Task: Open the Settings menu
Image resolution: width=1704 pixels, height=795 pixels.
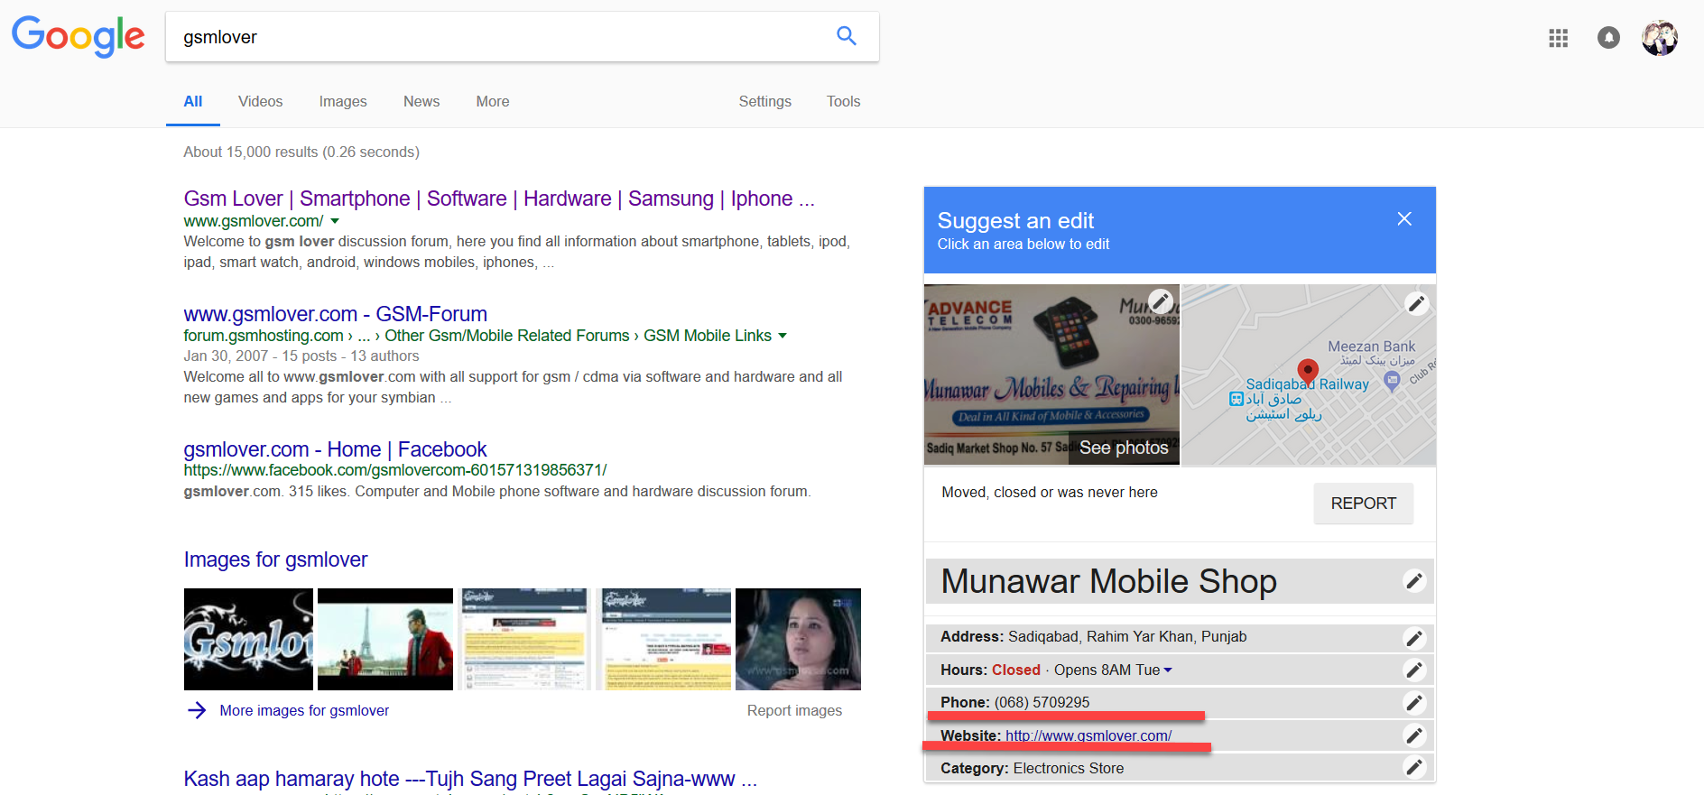Action: tap(765, 102)
